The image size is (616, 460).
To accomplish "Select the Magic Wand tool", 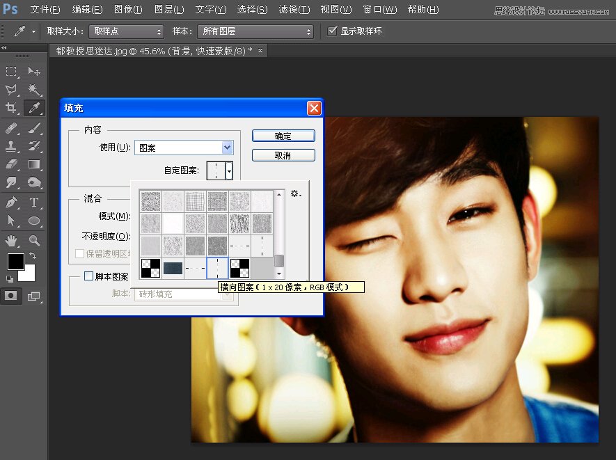I will pos(34,89).
